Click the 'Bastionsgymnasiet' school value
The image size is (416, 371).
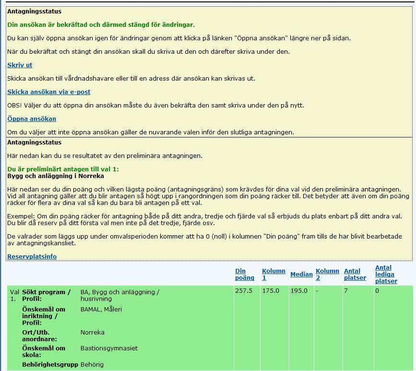(x=109, y=348)
